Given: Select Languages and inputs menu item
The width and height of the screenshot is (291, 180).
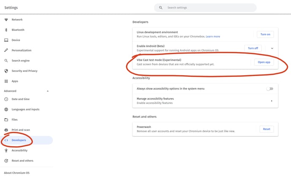Looking at the screenshot, I should point(25,109).
